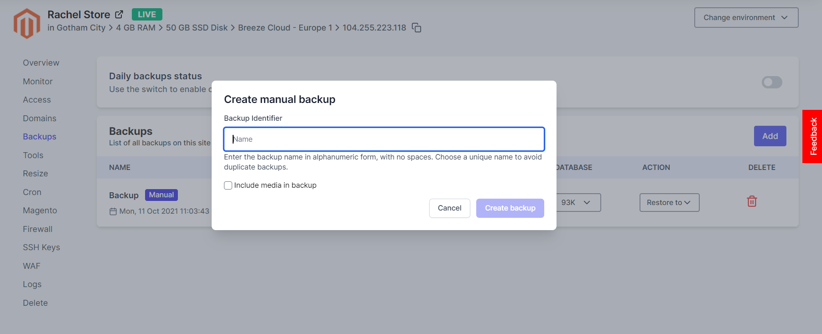
Task: Open the red Feedback tab
Action: pos(812,136)
